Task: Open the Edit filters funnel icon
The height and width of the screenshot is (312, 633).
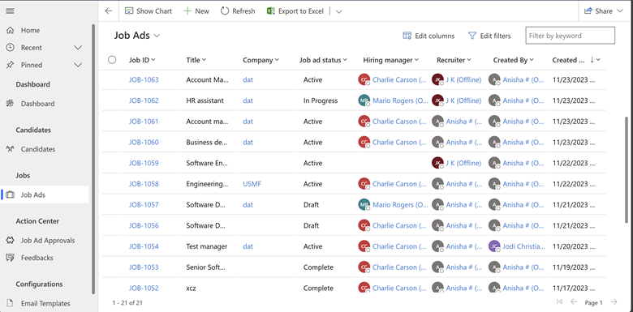Action: pyautogui.click(x=472, y=36)
